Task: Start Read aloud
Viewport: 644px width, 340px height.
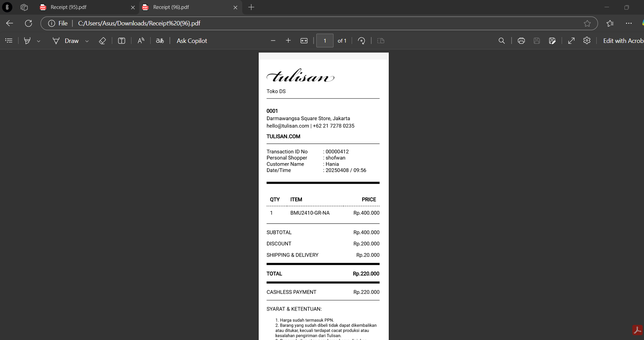Action: 141,41
